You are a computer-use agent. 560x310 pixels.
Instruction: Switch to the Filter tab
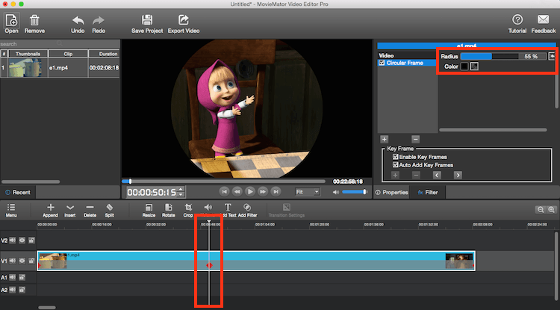pos(428,192)
